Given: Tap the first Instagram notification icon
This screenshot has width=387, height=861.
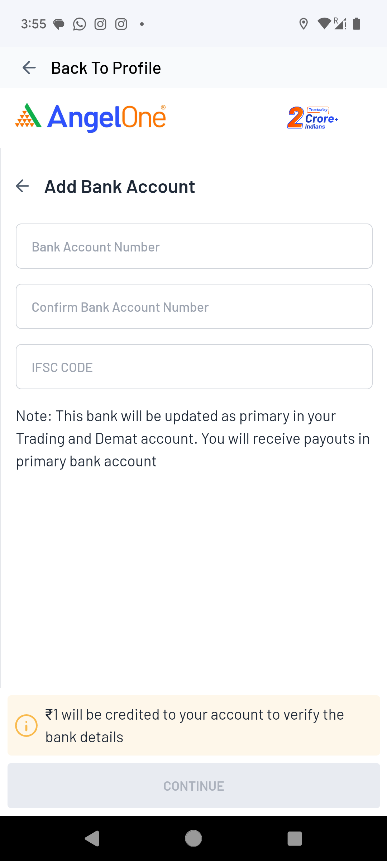Looking at the screenshot, I should click(x=100, y=24).
